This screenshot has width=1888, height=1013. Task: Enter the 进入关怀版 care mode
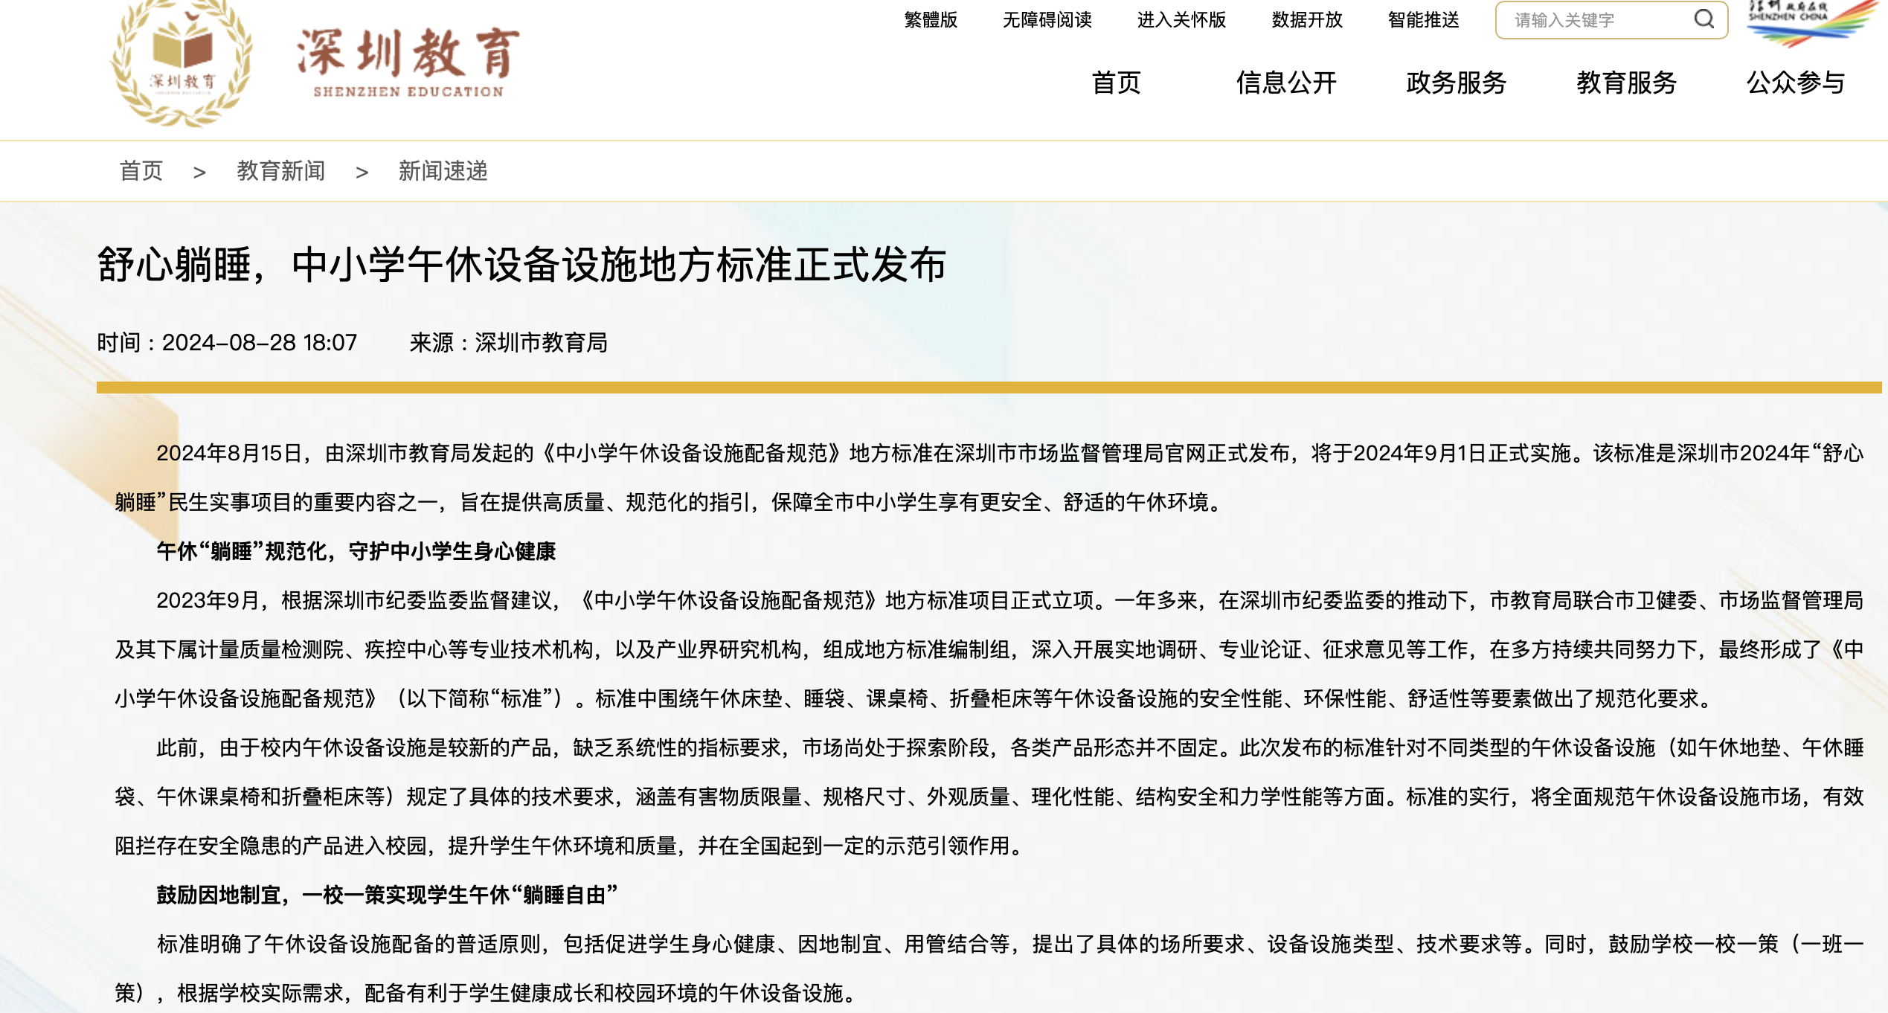(1181, 20)
